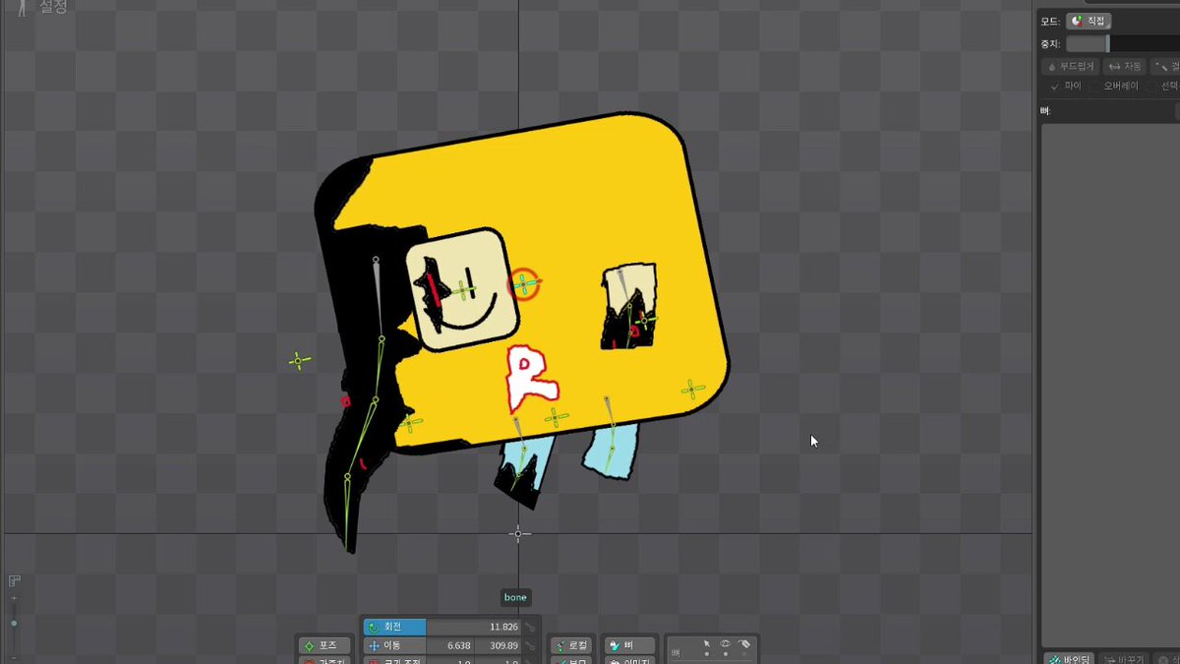Click the root origin crosshair at the axis intersection
The image size is (1180, 664).
pyautogui.click(x=519, y=534)
